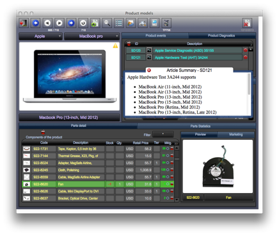Jump to last record with blue right arrow
This screenshot has width=279, height=236.
71,23
